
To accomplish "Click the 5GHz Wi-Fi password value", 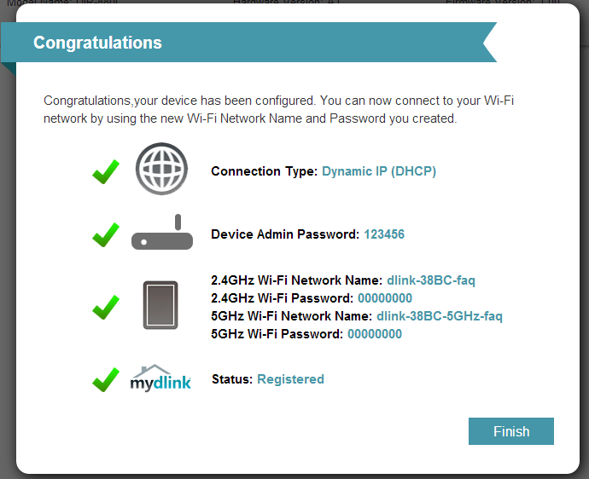I will point(375,334).
